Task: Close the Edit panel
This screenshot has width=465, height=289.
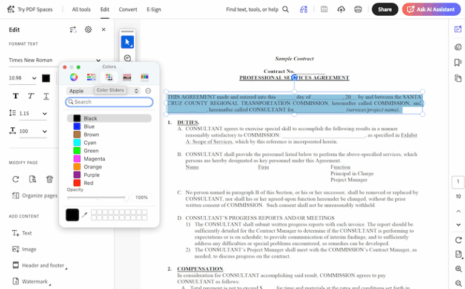Action: pos(104,29)
